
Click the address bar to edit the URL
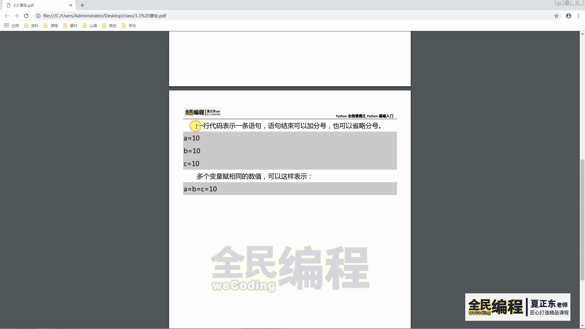coord(213,16)
